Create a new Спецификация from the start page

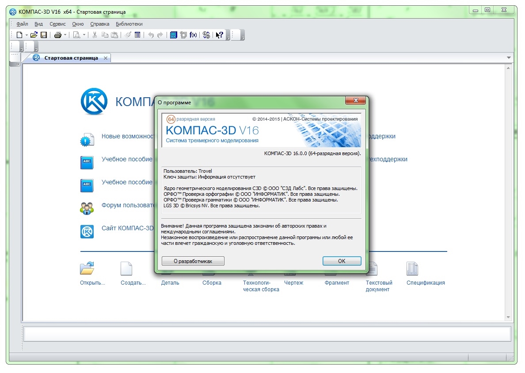click(412, 269)
